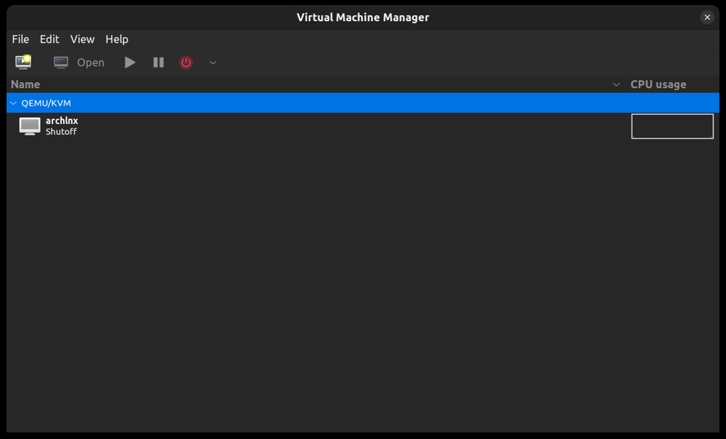
Task: Collapse the QEMU/KVM connection tree
Action: pos(13,103)
